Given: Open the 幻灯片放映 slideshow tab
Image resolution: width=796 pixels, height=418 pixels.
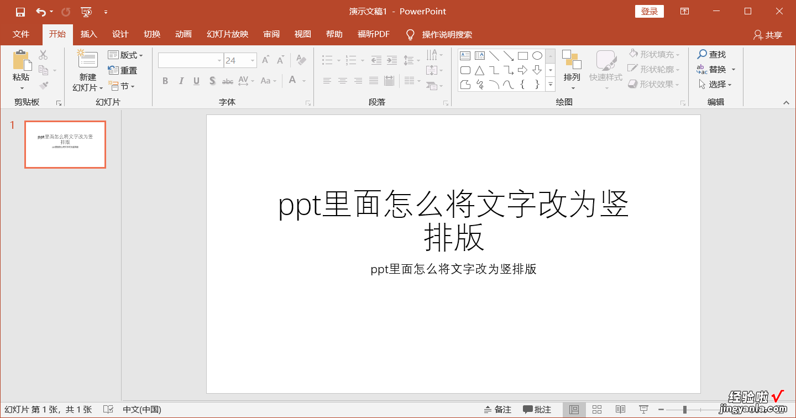Looking at the screenshot, I should pos(227,34).
